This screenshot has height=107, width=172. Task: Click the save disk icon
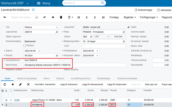tap(37, 17)
